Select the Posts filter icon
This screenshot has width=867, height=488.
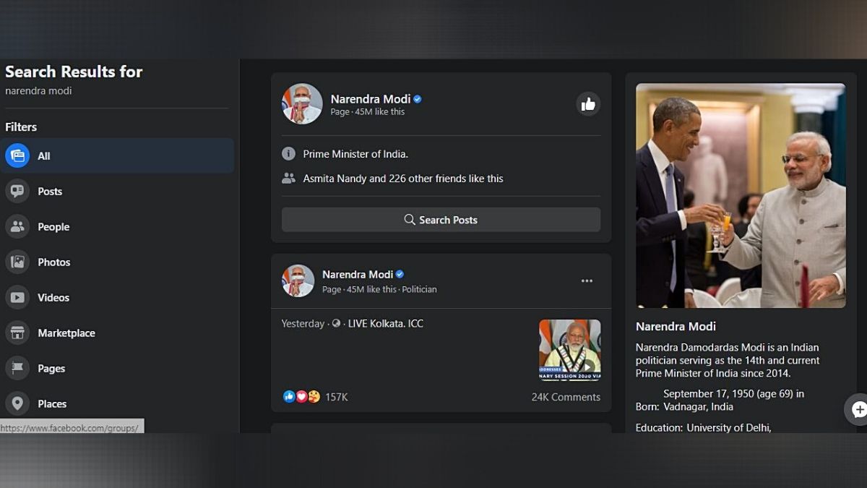(x=17, y=191)
